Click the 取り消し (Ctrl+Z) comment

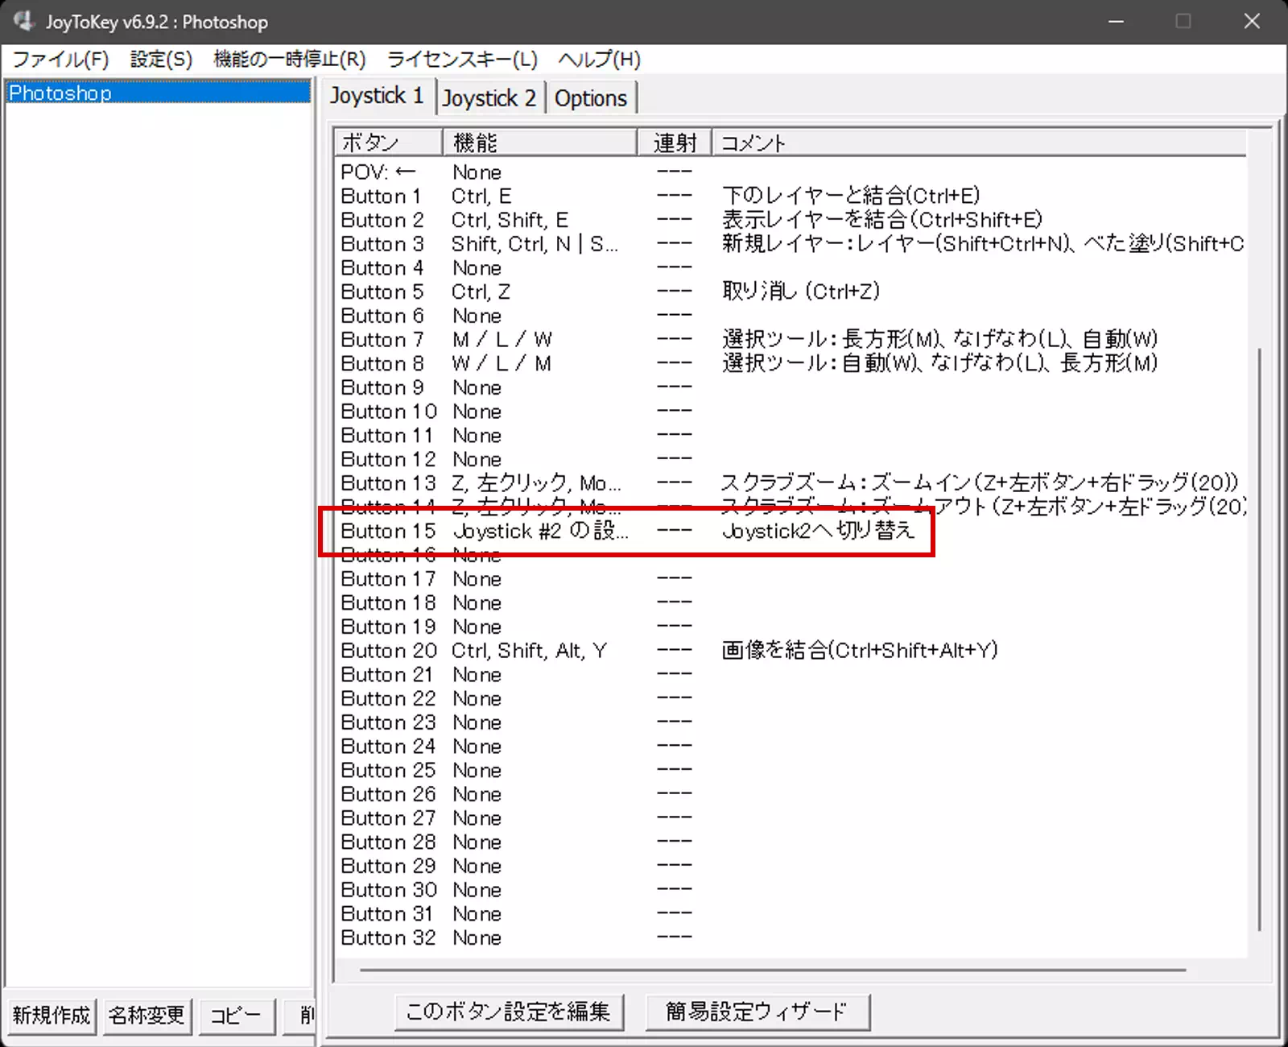pos(801,292)
